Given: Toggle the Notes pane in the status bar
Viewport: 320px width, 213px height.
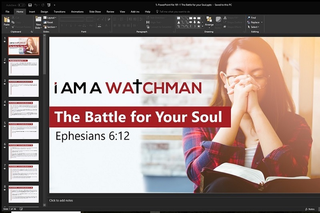Looking at the screenshot, I should (x=310, y=209).
